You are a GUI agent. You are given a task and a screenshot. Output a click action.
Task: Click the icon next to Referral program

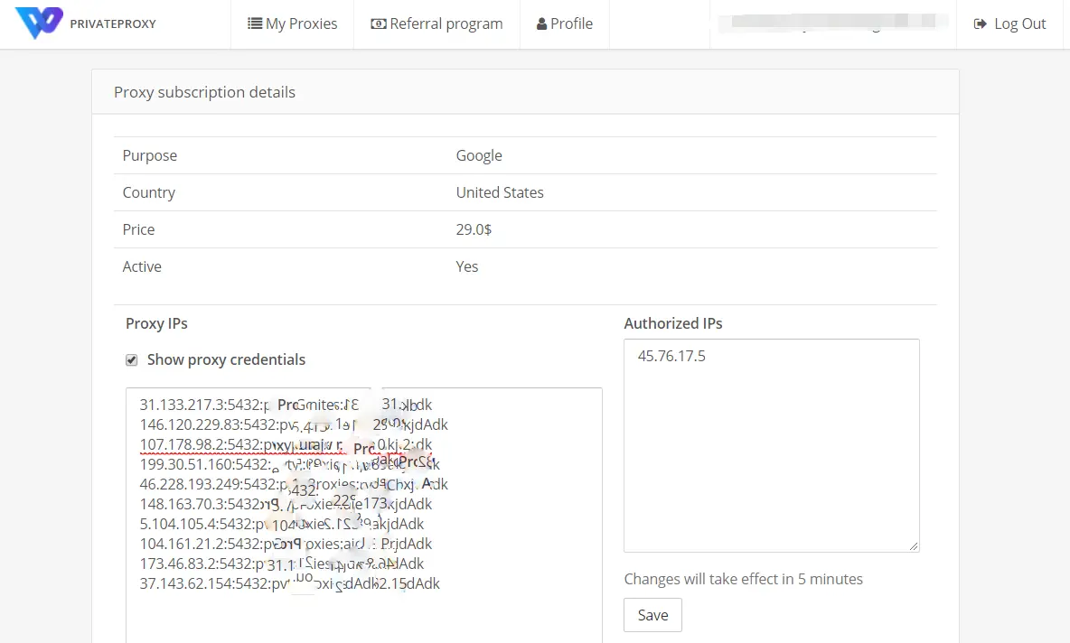coord(379,23)
